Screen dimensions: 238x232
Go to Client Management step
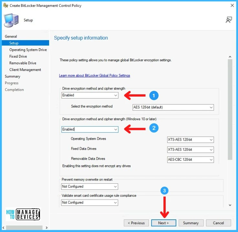click(25, 70)
